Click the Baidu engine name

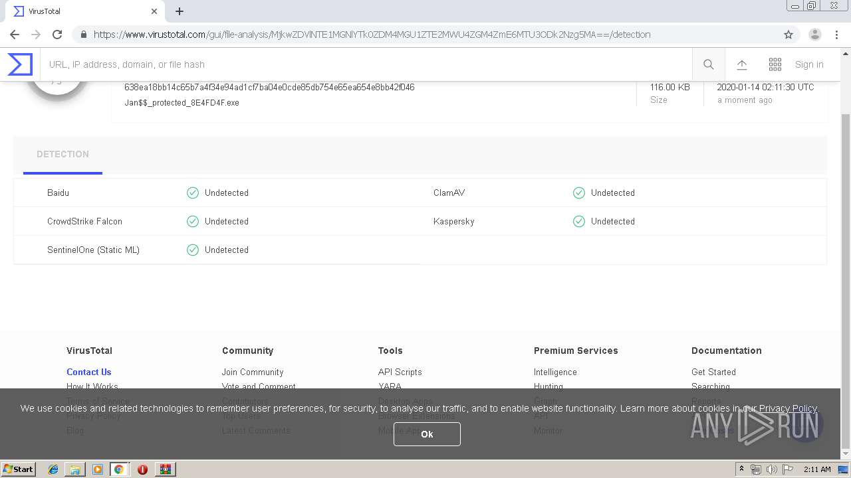[58, 193]
